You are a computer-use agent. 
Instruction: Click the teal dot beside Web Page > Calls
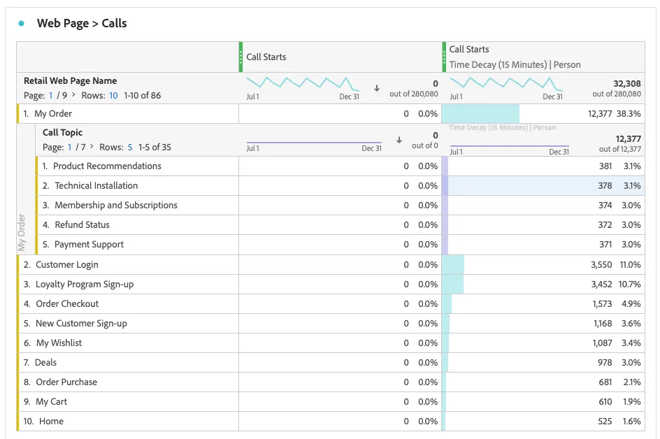pos(21,24)
